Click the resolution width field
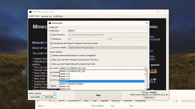 click(x=87, y=39)
